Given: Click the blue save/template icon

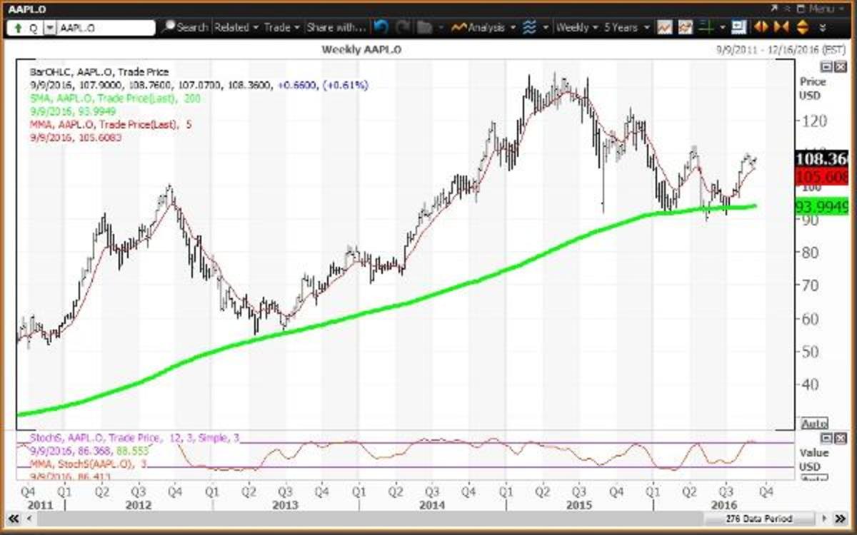Looking at the screenshot, I should (x=738, y=28).
